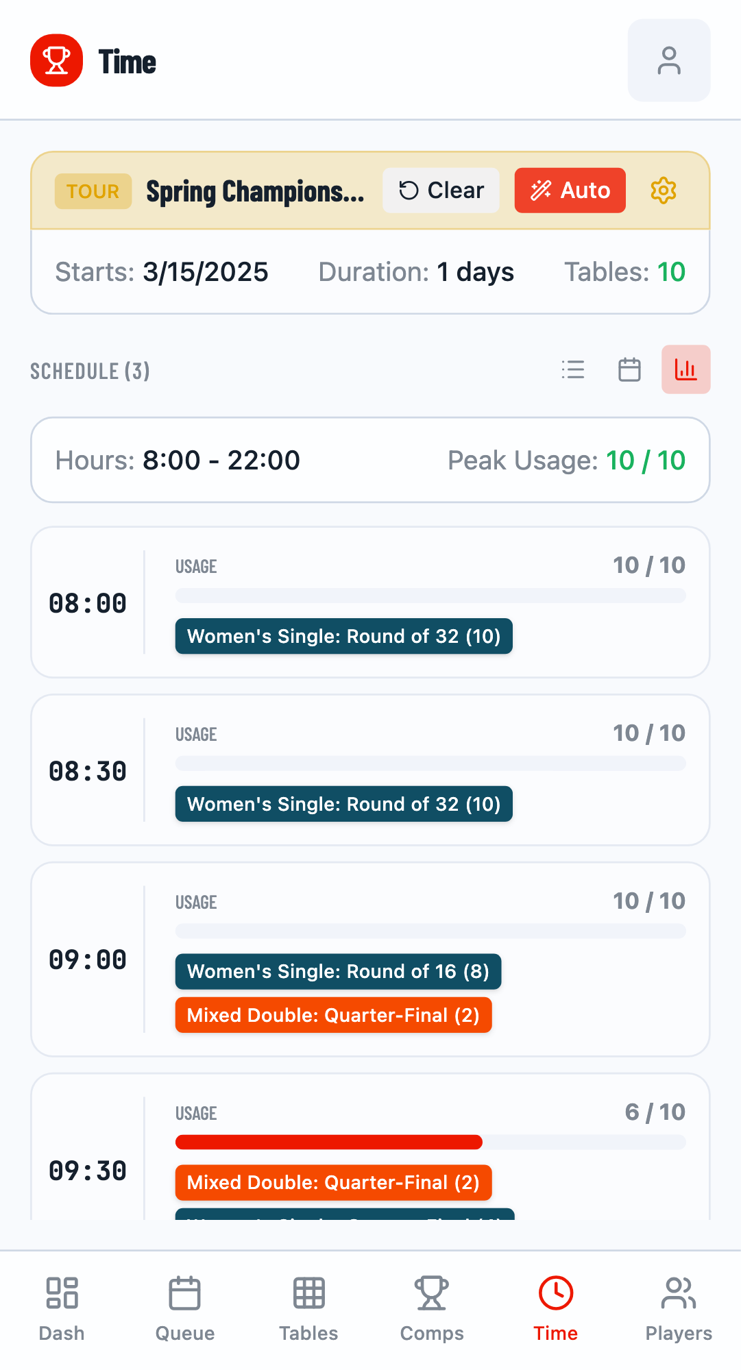The height and width of the screenshot is (1370, 741).
Task: Select the Mixed Double Quarter-Final event pill
Action: [334, 1015]
